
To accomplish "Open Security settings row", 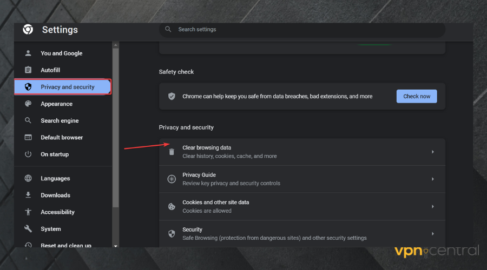I will coord(302,234).
